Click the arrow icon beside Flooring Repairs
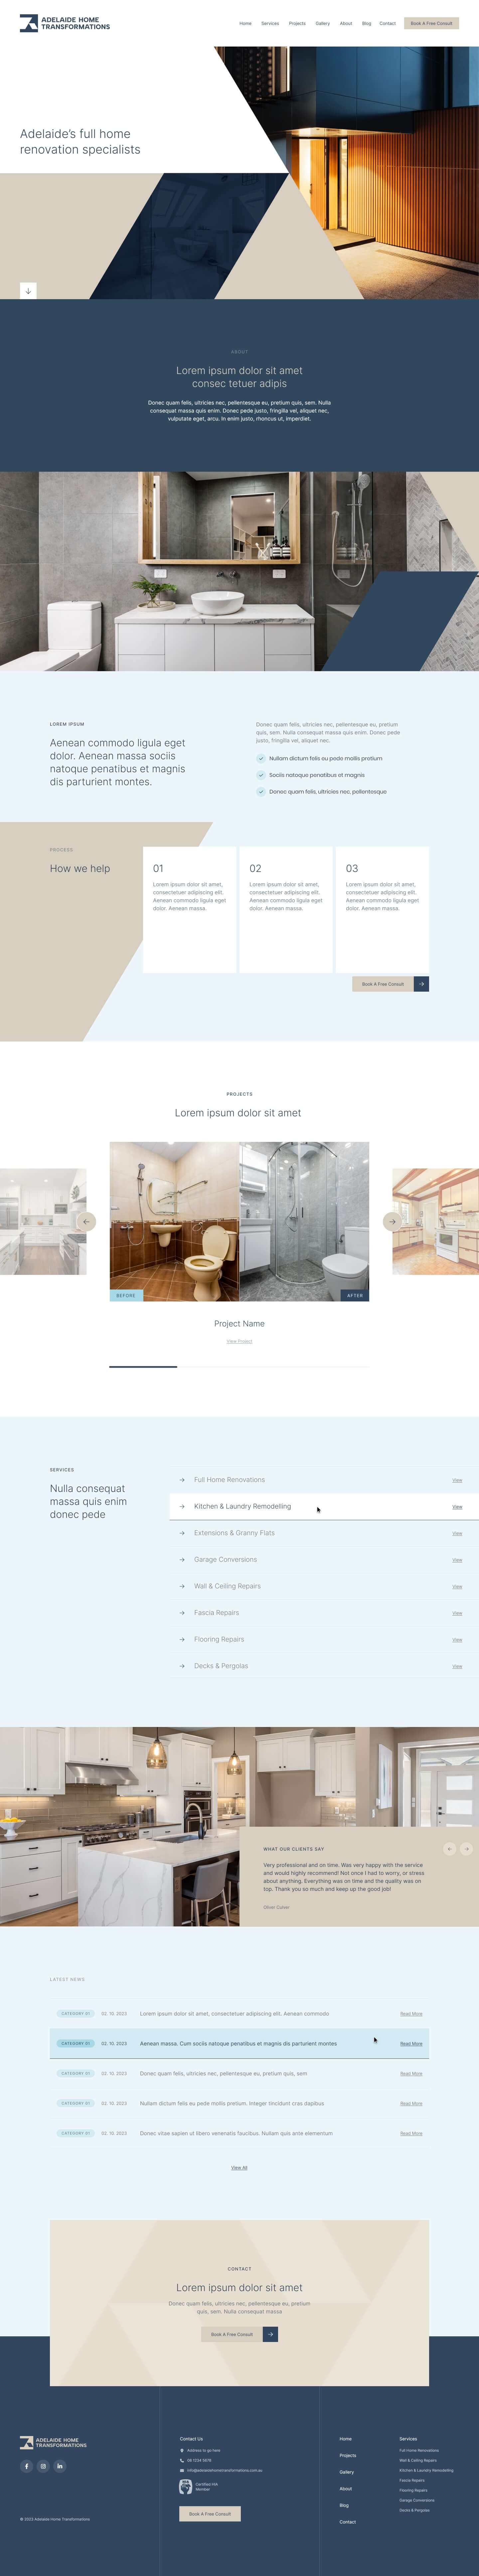 [x=182, y=1640]
